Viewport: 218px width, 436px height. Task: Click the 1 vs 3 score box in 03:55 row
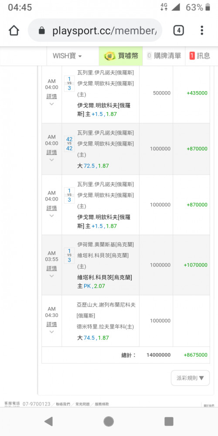click(69, 255)
